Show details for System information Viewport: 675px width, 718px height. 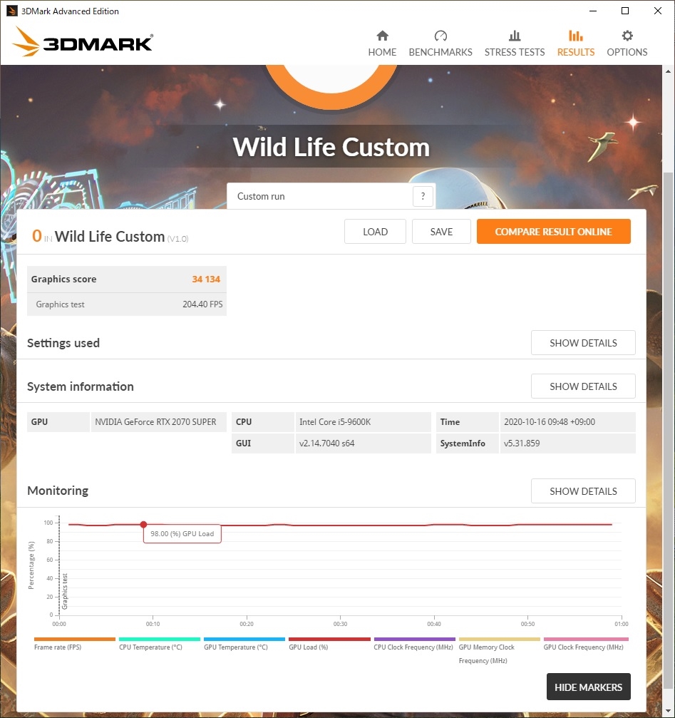(x=583, y=386)
